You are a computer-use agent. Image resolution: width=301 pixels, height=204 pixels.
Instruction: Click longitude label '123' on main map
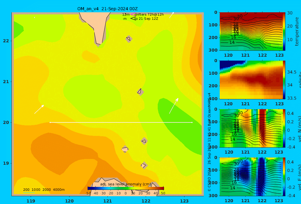[184, 201]
